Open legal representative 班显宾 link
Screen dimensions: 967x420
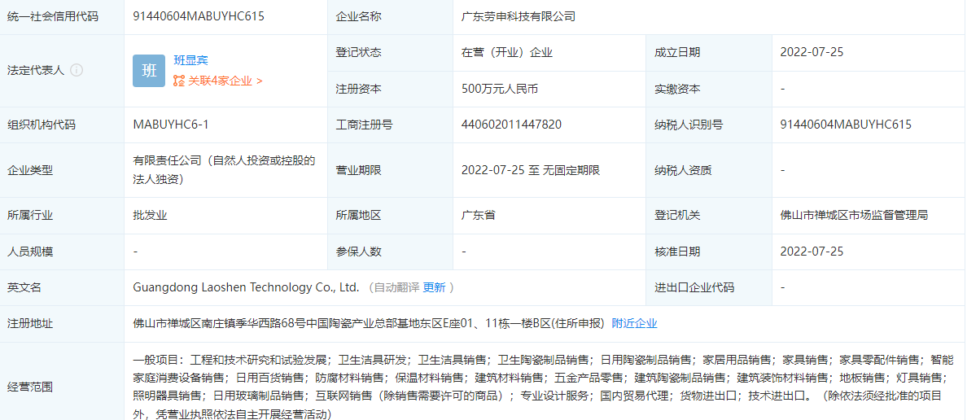coord(190,60)
